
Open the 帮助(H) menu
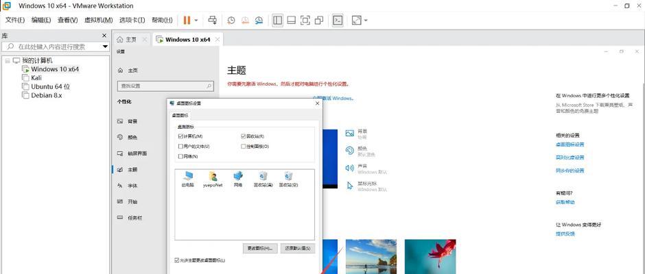[x=162, y=20]
